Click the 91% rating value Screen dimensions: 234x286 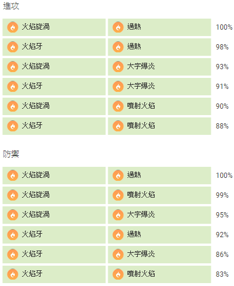pos(222,87)
